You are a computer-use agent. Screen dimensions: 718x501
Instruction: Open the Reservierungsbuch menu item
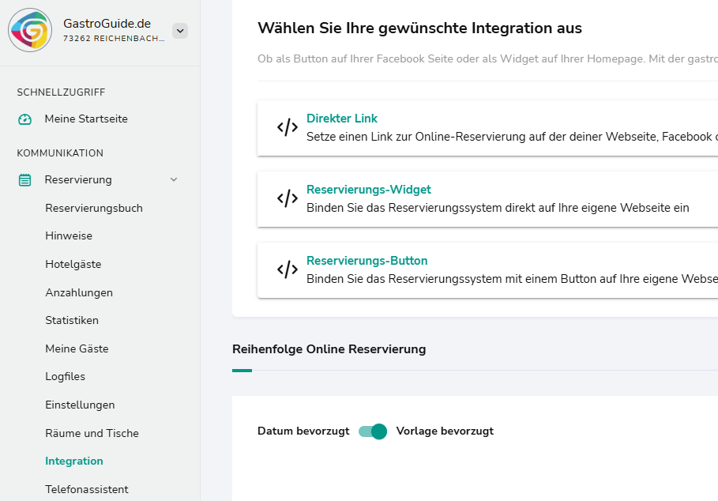tap(94, 209)
